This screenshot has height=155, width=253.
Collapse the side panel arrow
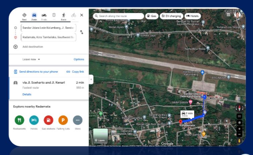[91, 79]
